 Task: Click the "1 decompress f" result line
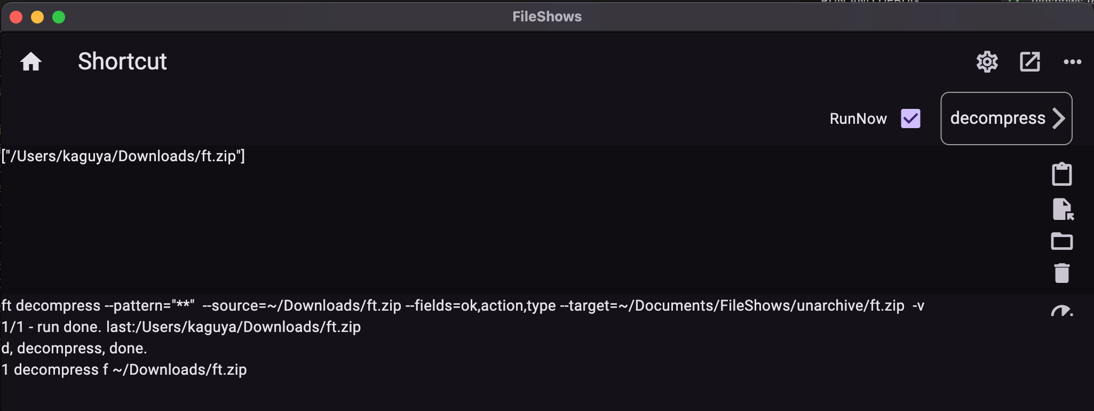pos(124,370)
